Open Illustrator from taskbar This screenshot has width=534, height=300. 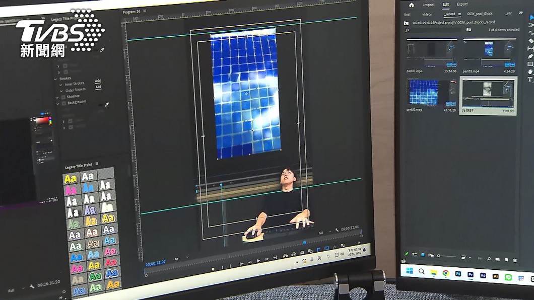(x=496, y=276)
